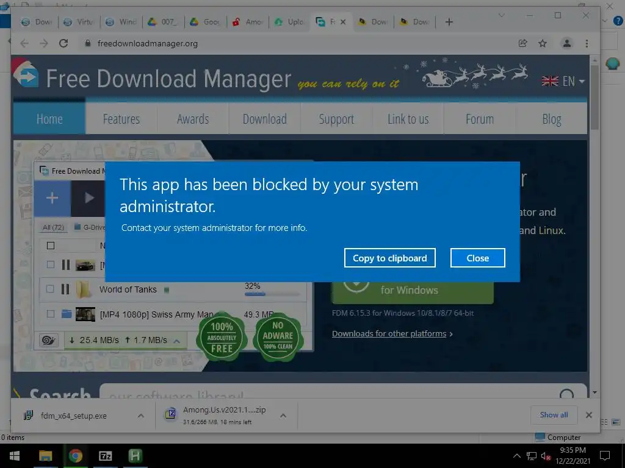Open green H app in taskbar

tap(135, 456)
